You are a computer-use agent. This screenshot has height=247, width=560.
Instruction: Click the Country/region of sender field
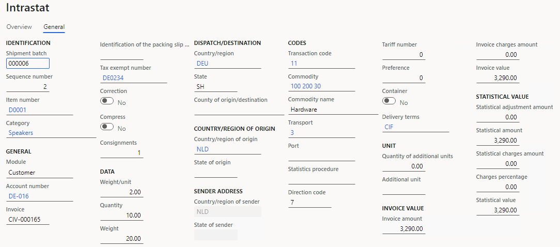pyautogui.click(x=227, y=212)
